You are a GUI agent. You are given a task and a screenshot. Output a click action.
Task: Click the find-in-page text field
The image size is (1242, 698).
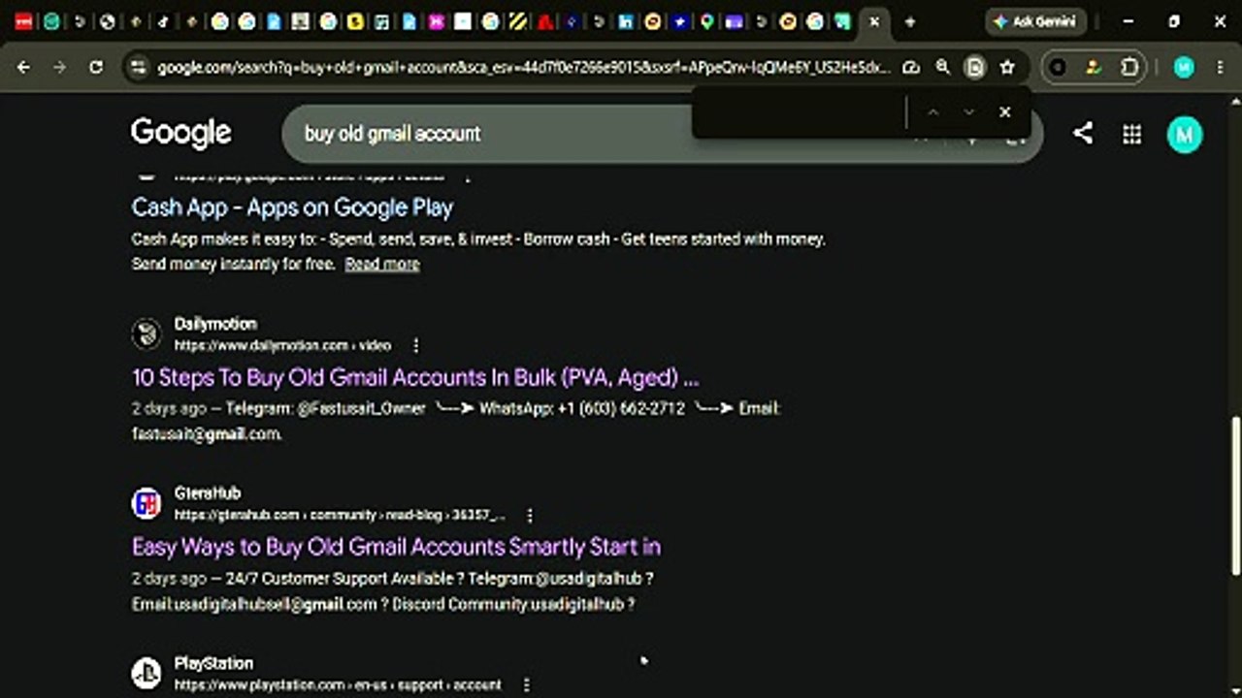click(x=801, y=112)
